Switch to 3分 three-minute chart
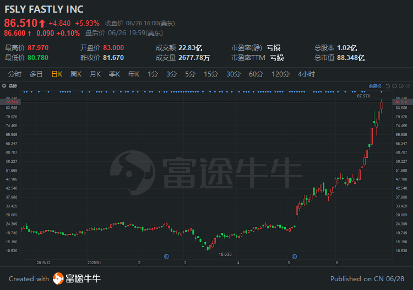Image resolution: width=413 pixels, height=290 pixels. click(171, 74)
